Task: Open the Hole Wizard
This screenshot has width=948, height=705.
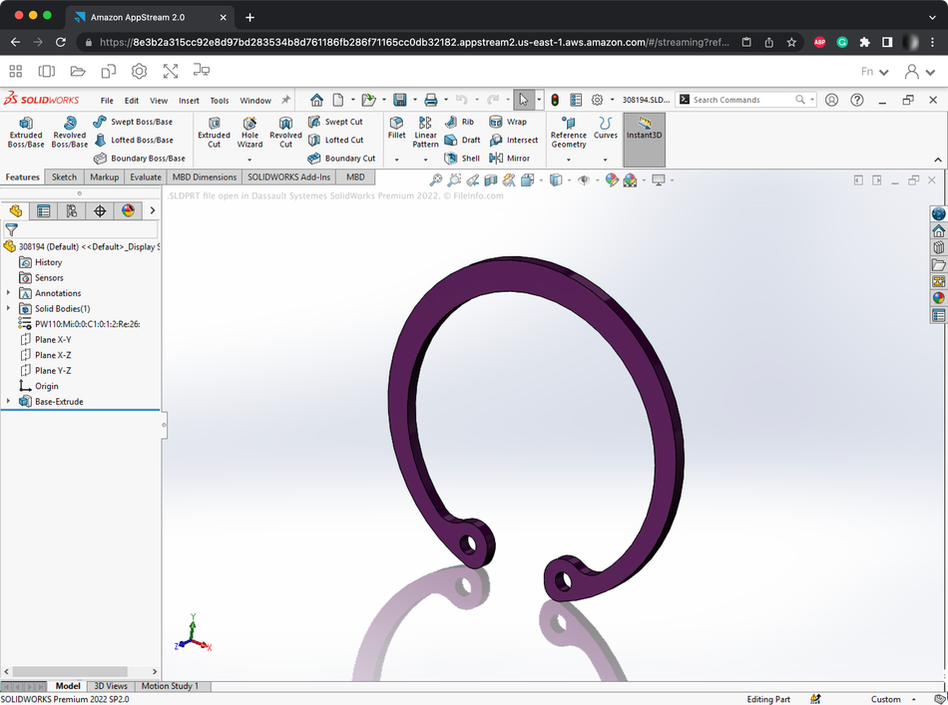Action: point(249,135)
